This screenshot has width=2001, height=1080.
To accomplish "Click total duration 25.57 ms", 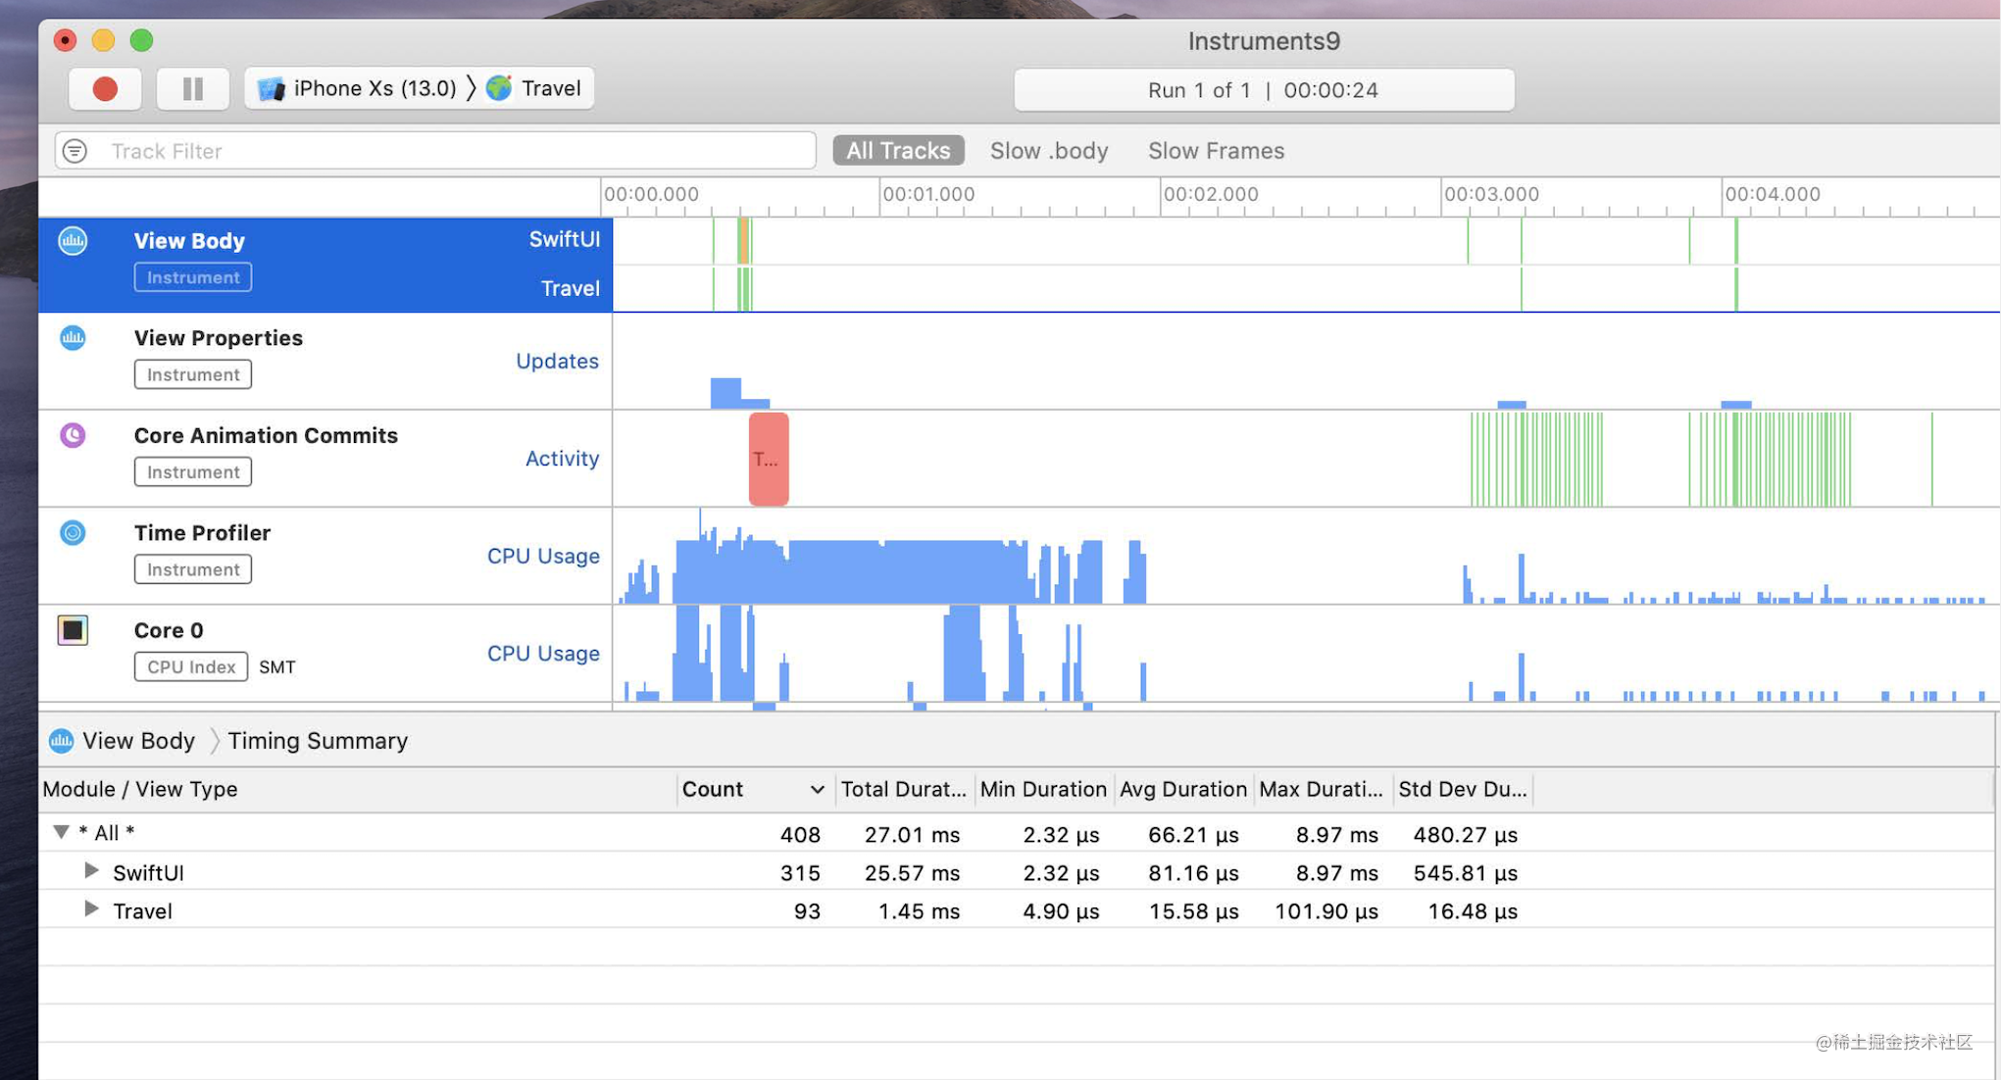I will click(912, 872).
